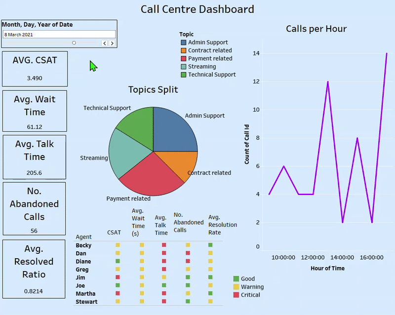Image resolution: width=395 pixels, height=315 pixels.
Task: Click Martha's Avg. Resolution Rate indicator
Action: [x=210, y=293]
